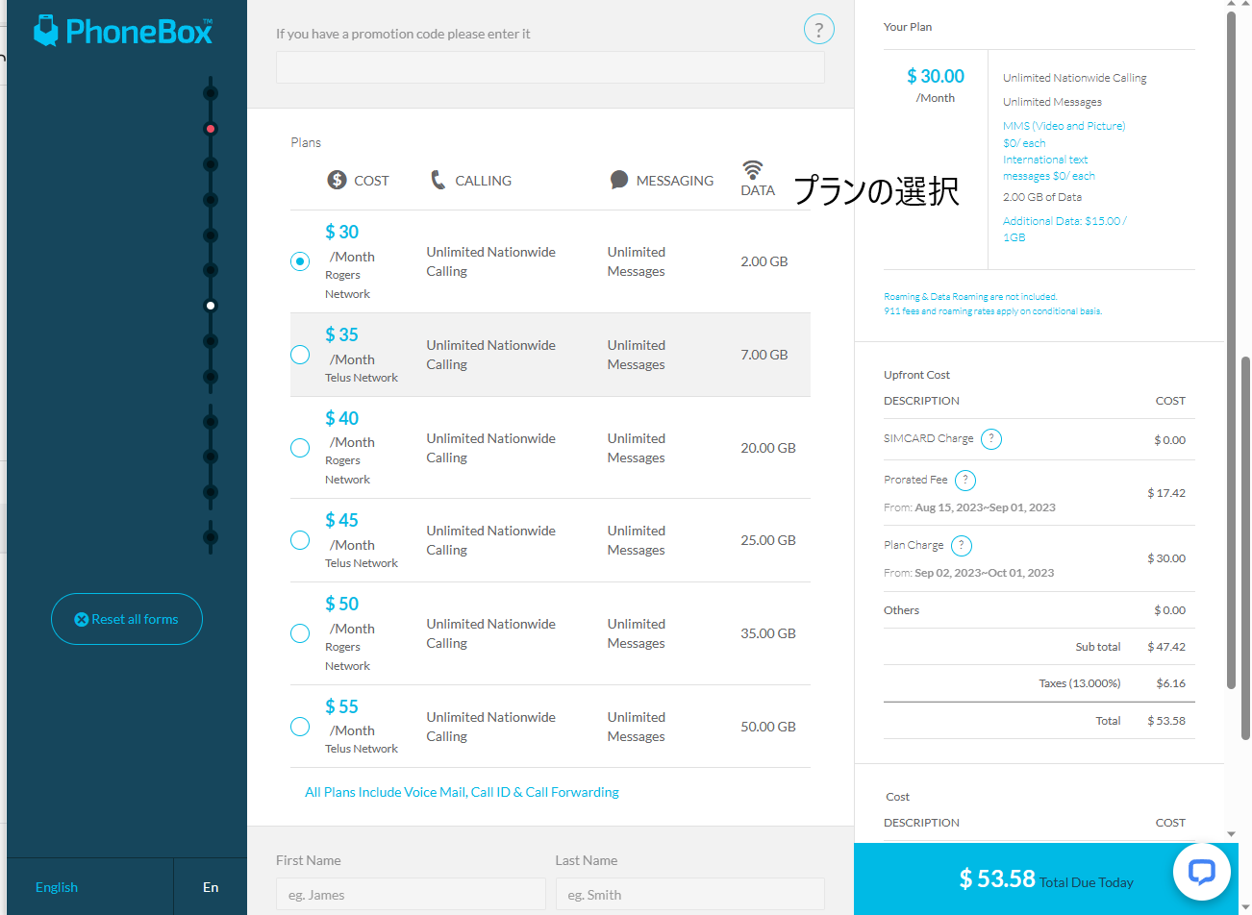The image size is (1252, 915).
Task: Click Prorated Fee question mark icon
Action: point(965,480)
